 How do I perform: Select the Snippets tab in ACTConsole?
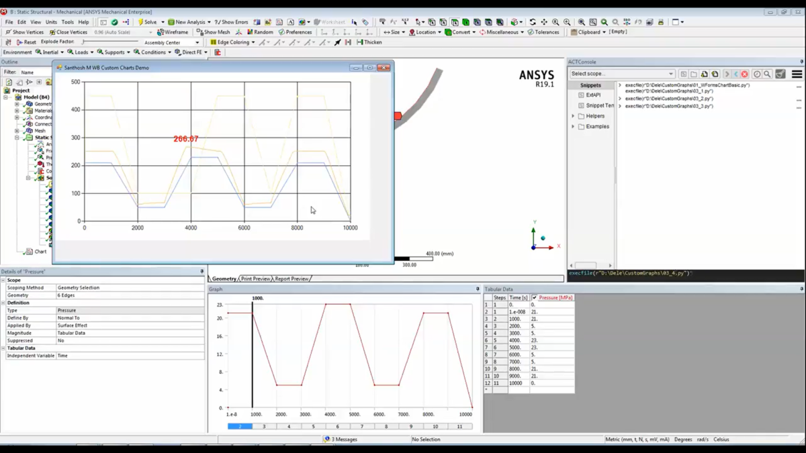click(591, 85)
